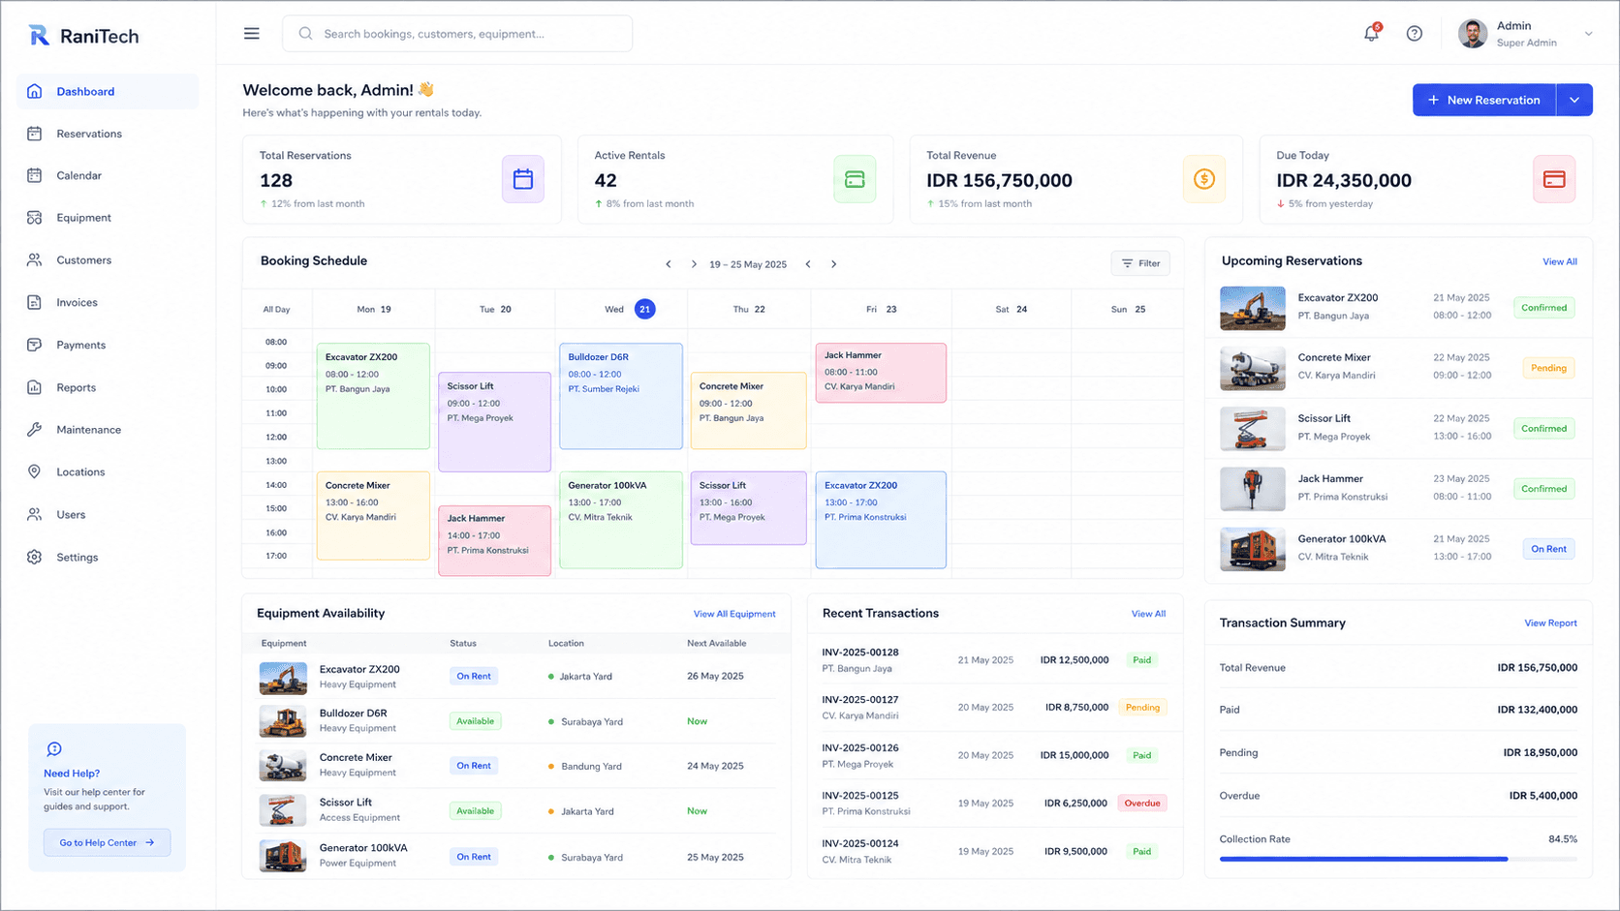Go to previous week with first left chevron

(669, 264)
